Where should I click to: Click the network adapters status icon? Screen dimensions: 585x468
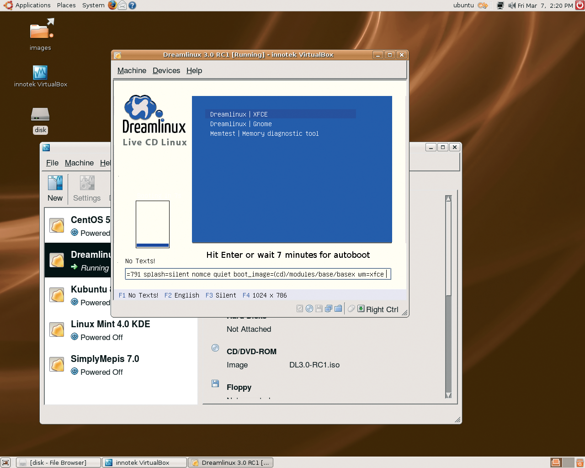pos(329,308)
